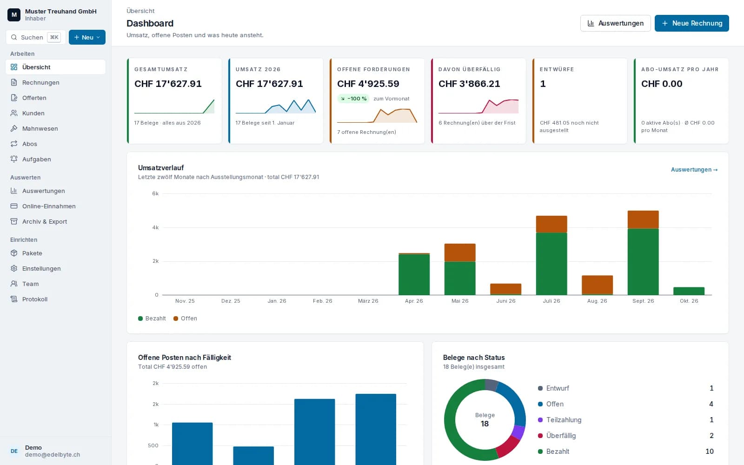Open the Mahnwesen section
The image size is (744, 465).
(56, 128)
